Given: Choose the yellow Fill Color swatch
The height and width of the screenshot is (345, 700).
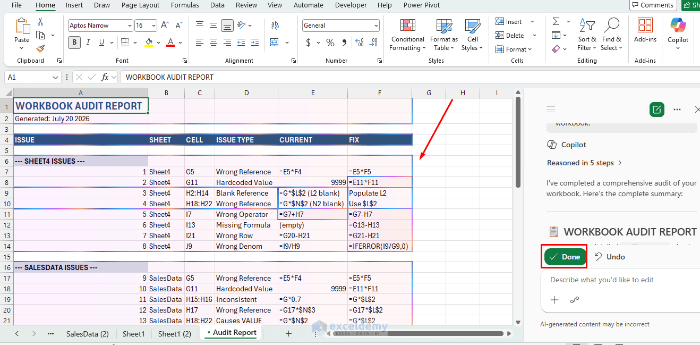Looking at the screenshot, I should coord(149,43).
